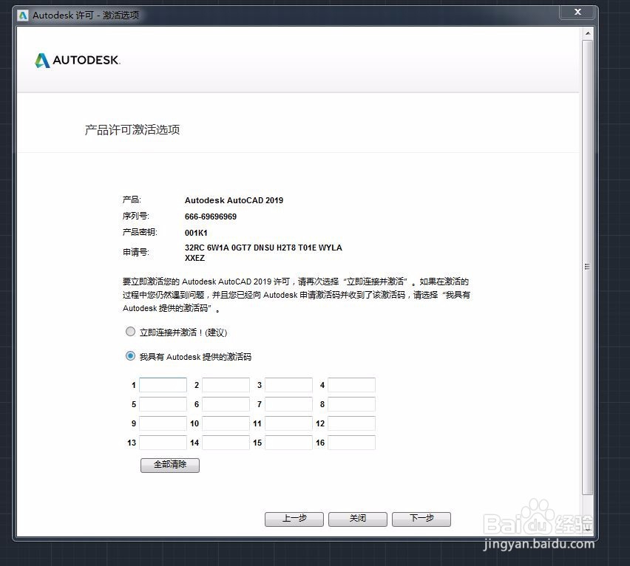The image size is (630, 566).
Task: Click activation code field 12
Action: coord(351,423)
